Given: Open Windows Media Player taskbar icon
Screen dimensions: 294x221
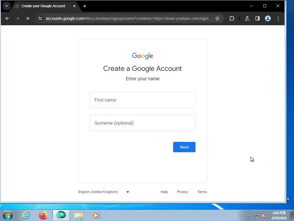Looking at the screenshot, I should (96, 215).
